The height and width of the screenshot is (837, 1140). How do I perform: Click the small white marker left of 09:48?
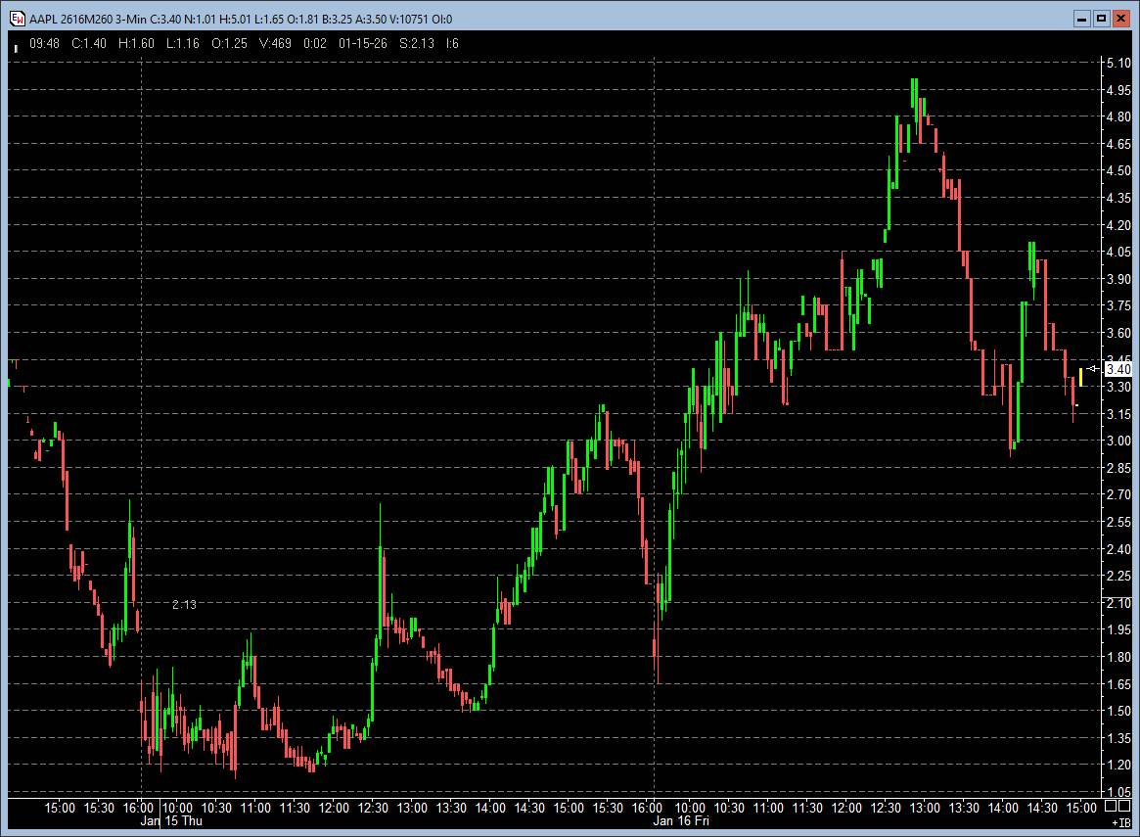[16, 45]
